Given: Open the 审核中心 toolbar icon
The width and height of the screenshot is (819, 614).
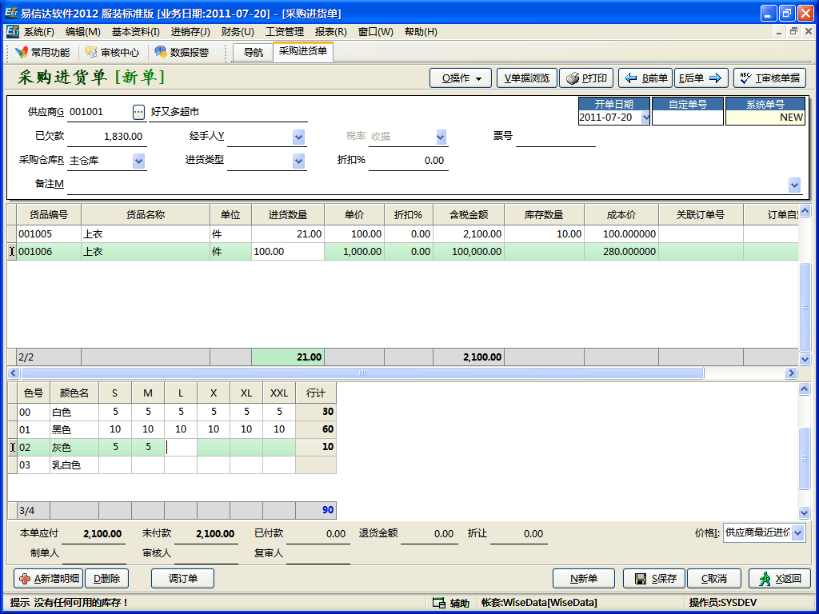Looking at the screenshot, I should [x=112, y=53].
